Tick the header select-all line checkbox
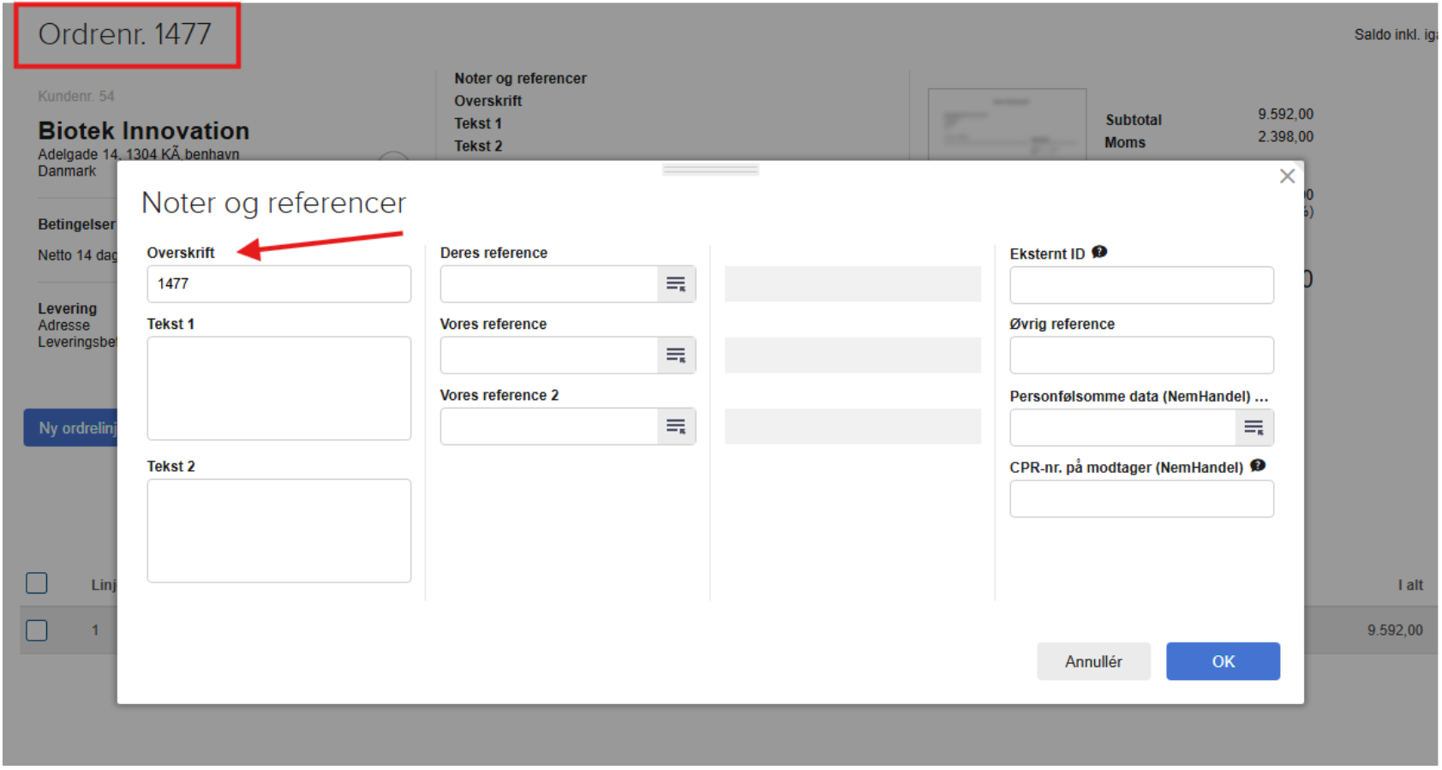 [37, 583]
